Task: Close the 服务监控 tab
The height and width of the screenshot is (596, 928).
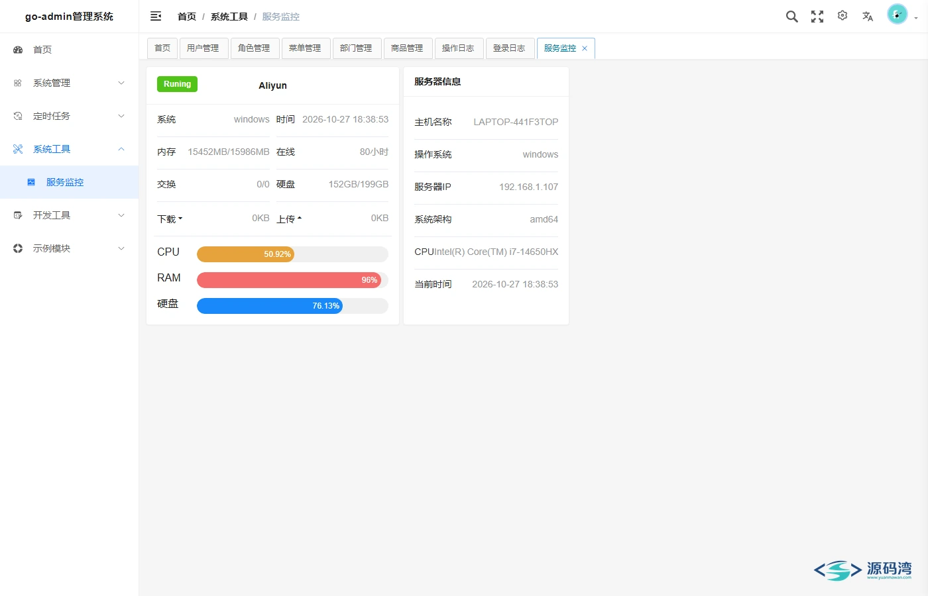Action: 585,48
